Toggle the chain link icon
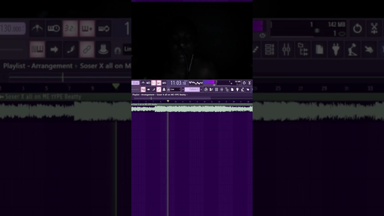Image resolution: width=384 pixels, height=216 pixels. [x=159, y=89]
